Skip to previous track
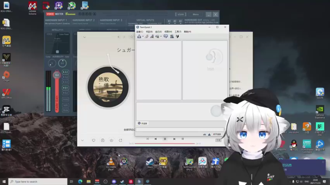Screen dimensions: 330x185 (x=156, y=139)
